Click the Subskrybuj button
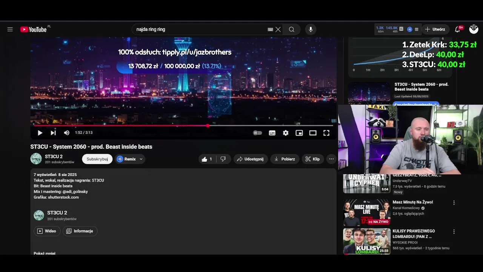 point(97,159)
